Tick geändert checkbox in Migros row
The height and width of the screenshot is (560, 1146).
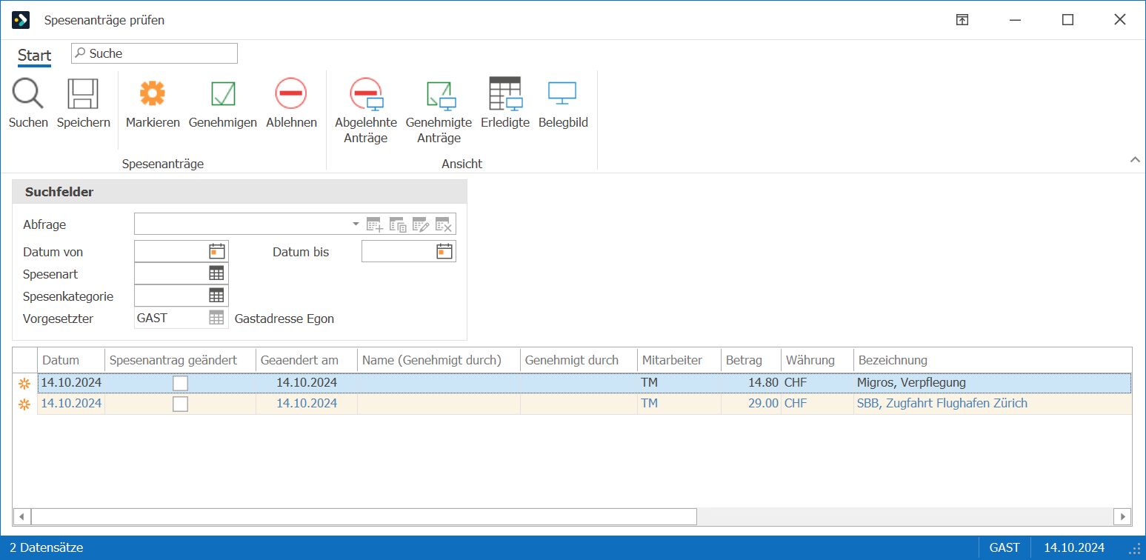[180, 383]
